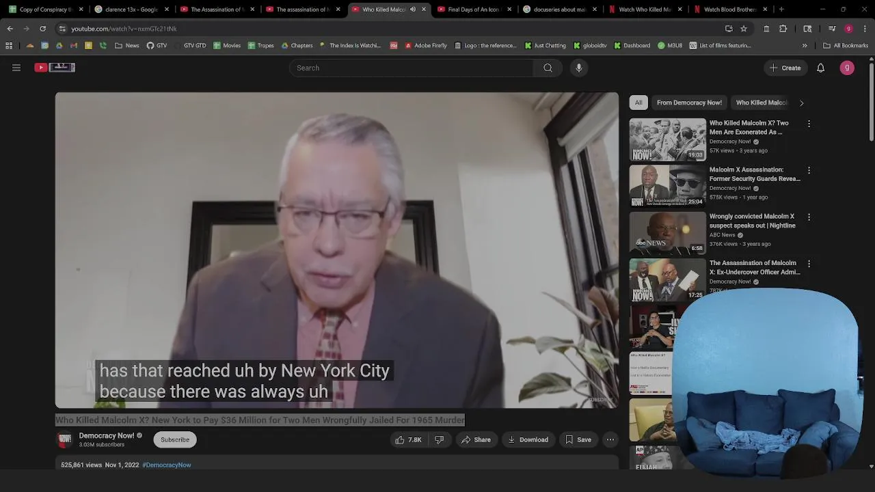Click the Save button
This screenshot has height=492, width=875.
click(578, 439)
